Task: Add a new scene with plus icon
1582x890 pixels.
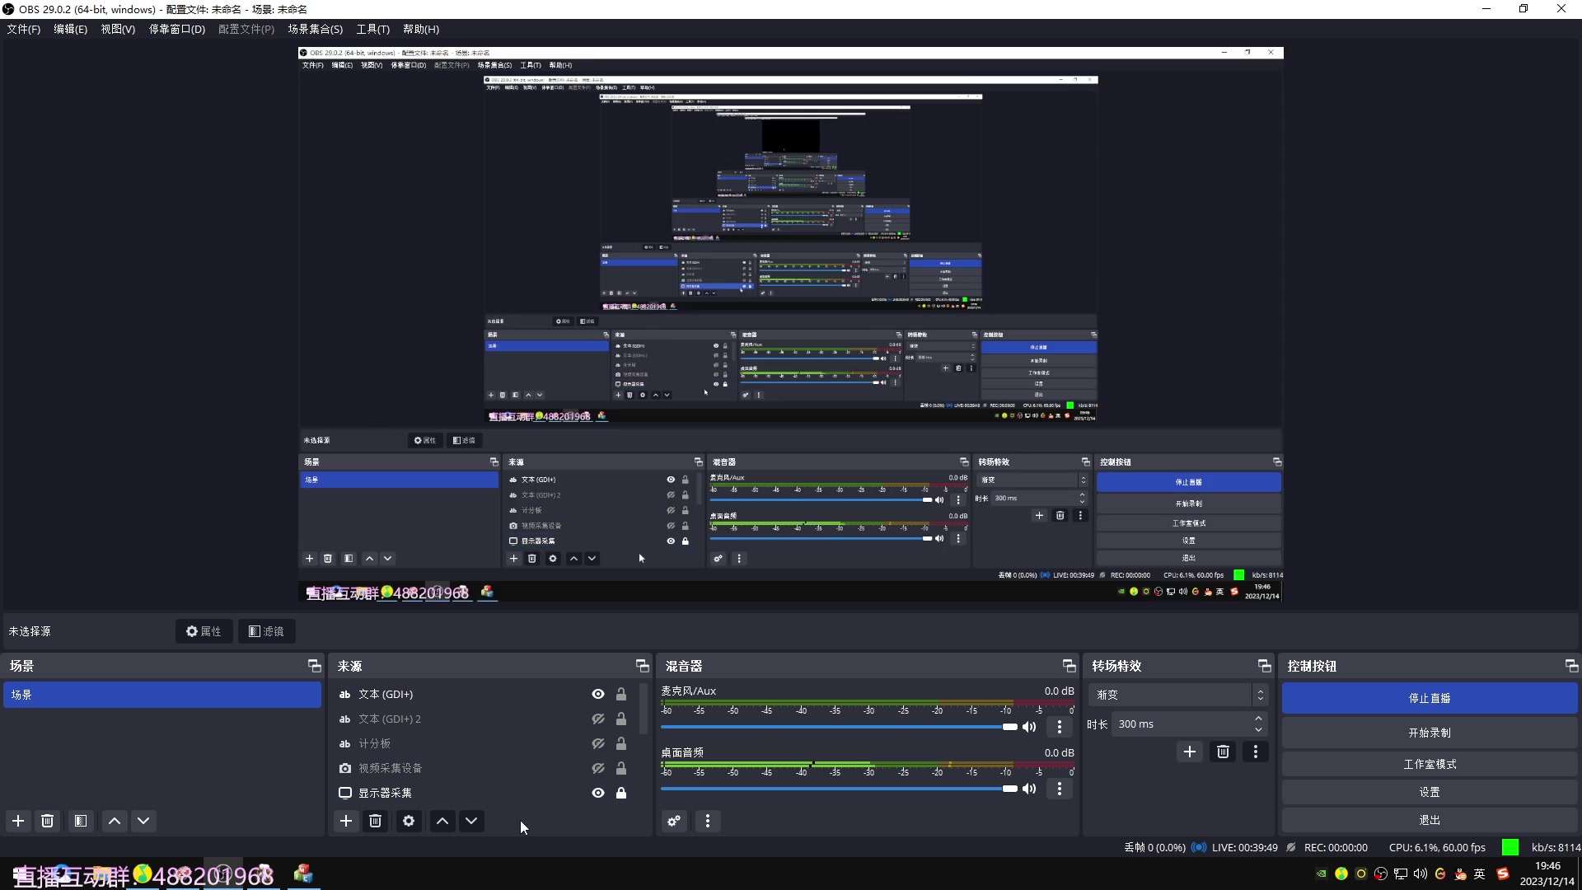Action: [18, 821]
